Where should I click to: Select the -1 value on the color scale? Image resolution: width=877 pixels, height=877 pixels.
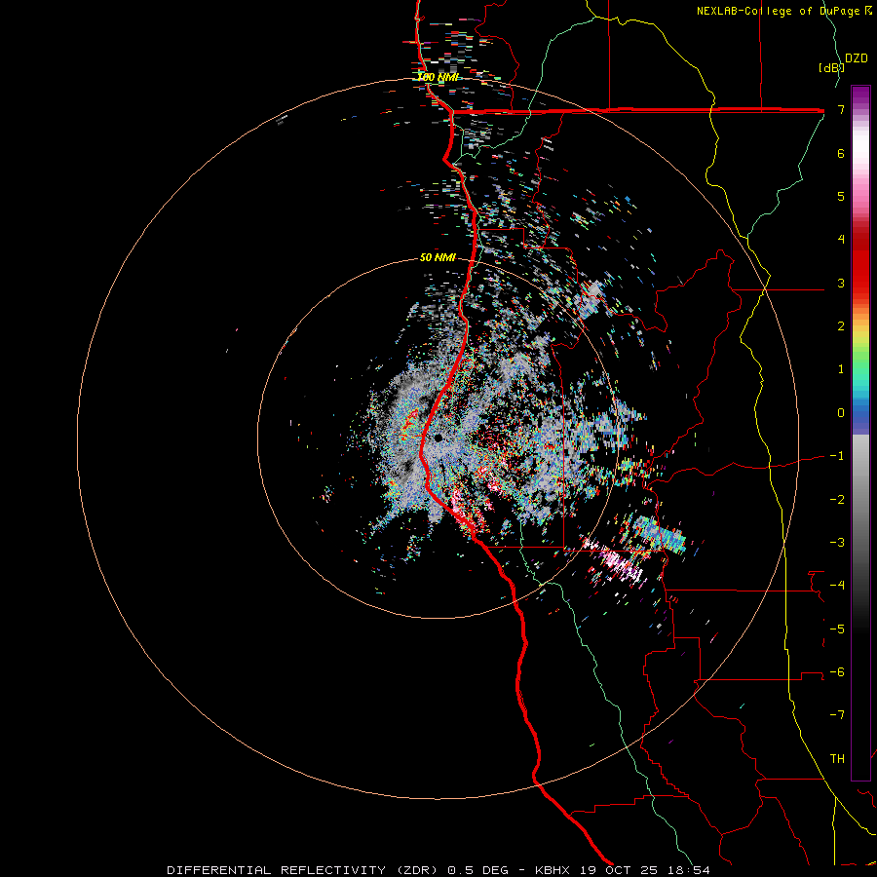point(837,456)
